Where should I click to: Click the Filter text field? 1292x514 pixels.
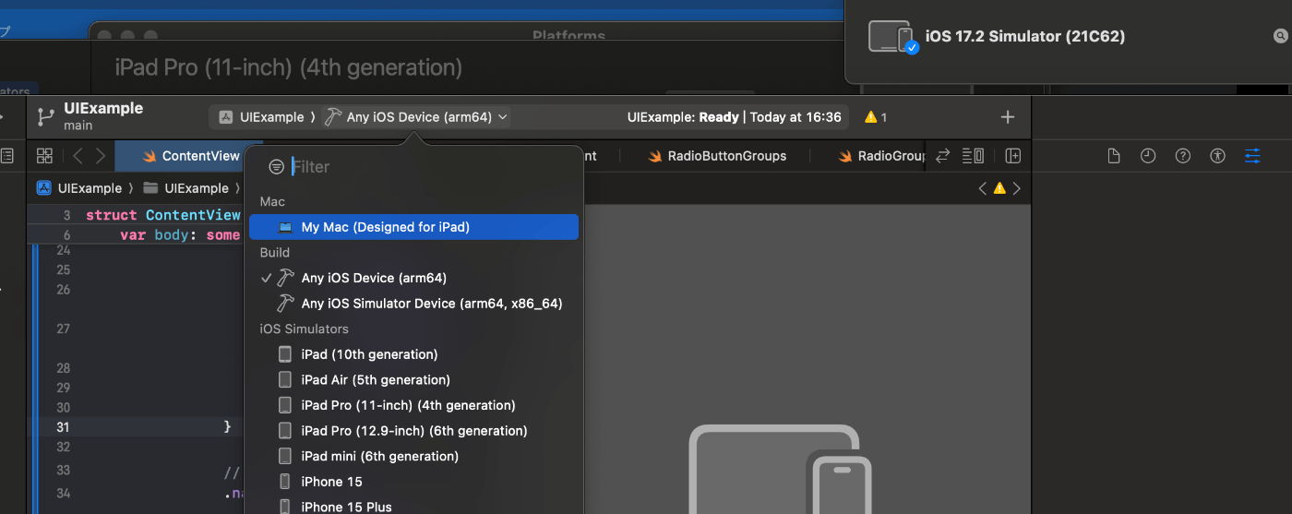[430, 167]
